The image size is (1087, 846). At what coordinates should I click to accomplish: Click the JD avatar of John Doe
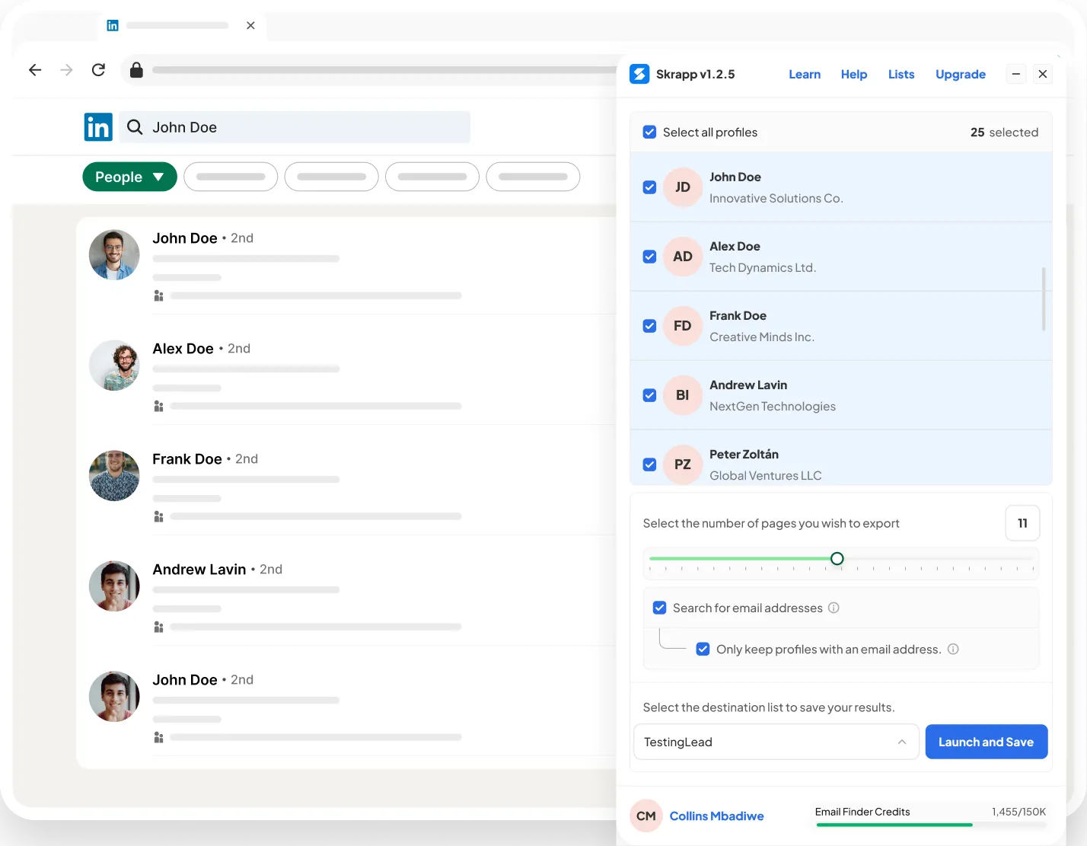(x=683, y=187)
